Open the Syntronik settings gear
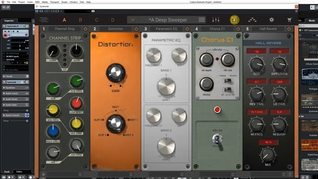 (271, 20)
